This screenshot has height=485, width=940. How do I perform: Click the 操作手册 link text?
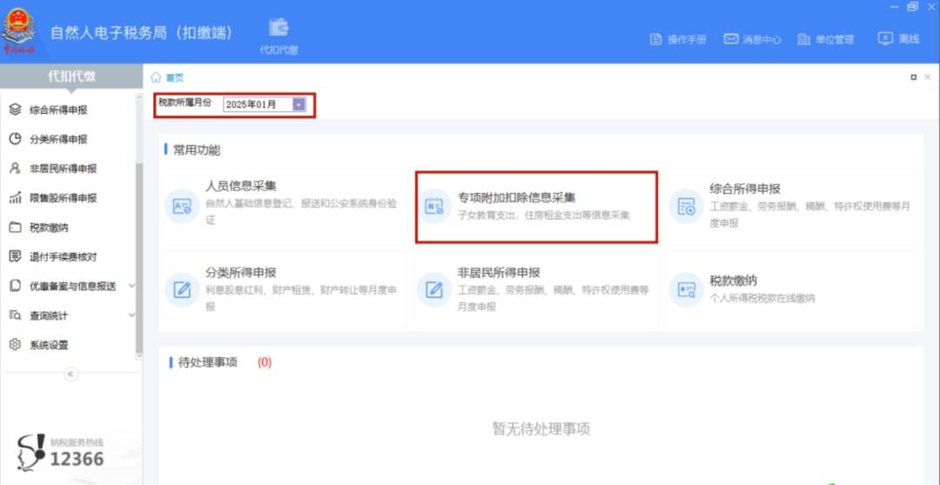687,39
